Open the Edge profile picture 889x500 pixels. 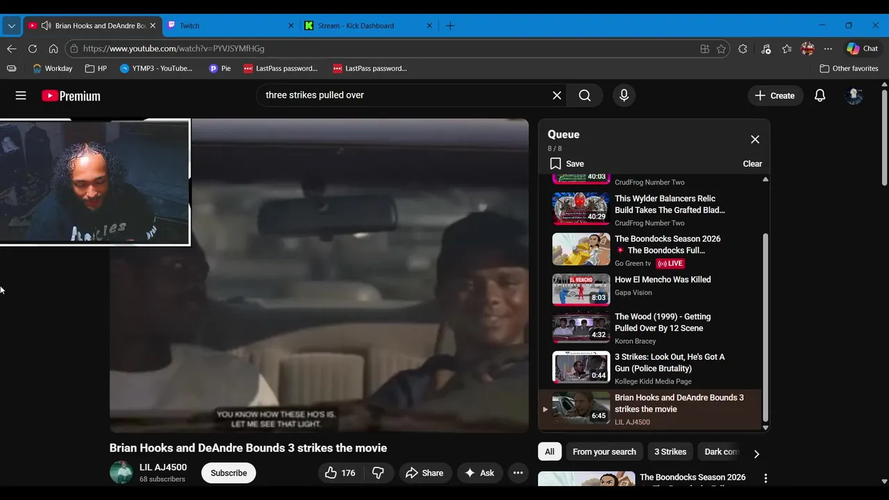[807, 49]
